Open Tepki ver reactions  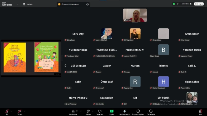pyautogui.click(x=100, y=112)
